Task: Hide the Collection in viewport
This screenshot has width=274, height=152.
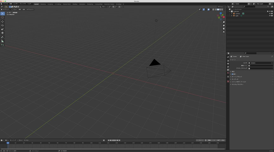Action: [270, 11]
